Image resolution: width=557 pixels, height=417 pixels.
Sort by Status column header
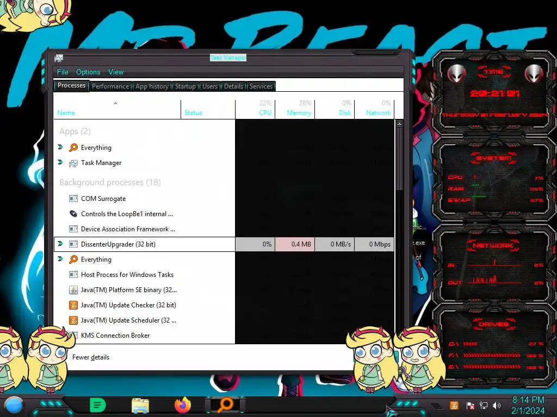point(208,109)
